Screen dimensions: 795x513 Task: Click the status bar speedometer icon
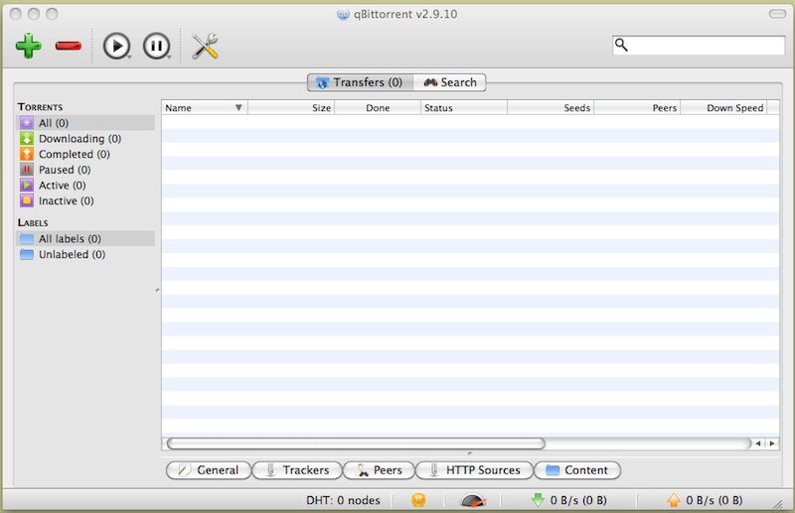[x=475, y=500]
